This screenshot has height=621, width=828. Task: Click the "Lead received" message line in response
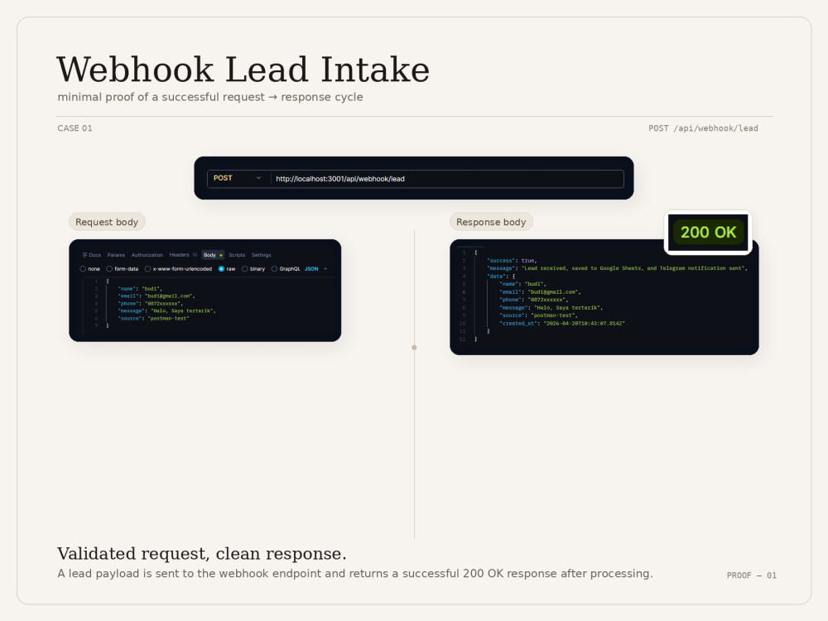617,268
